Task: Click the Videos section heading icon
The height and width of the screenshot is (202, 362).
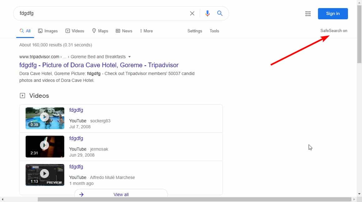Action: [x=22, y=96]
